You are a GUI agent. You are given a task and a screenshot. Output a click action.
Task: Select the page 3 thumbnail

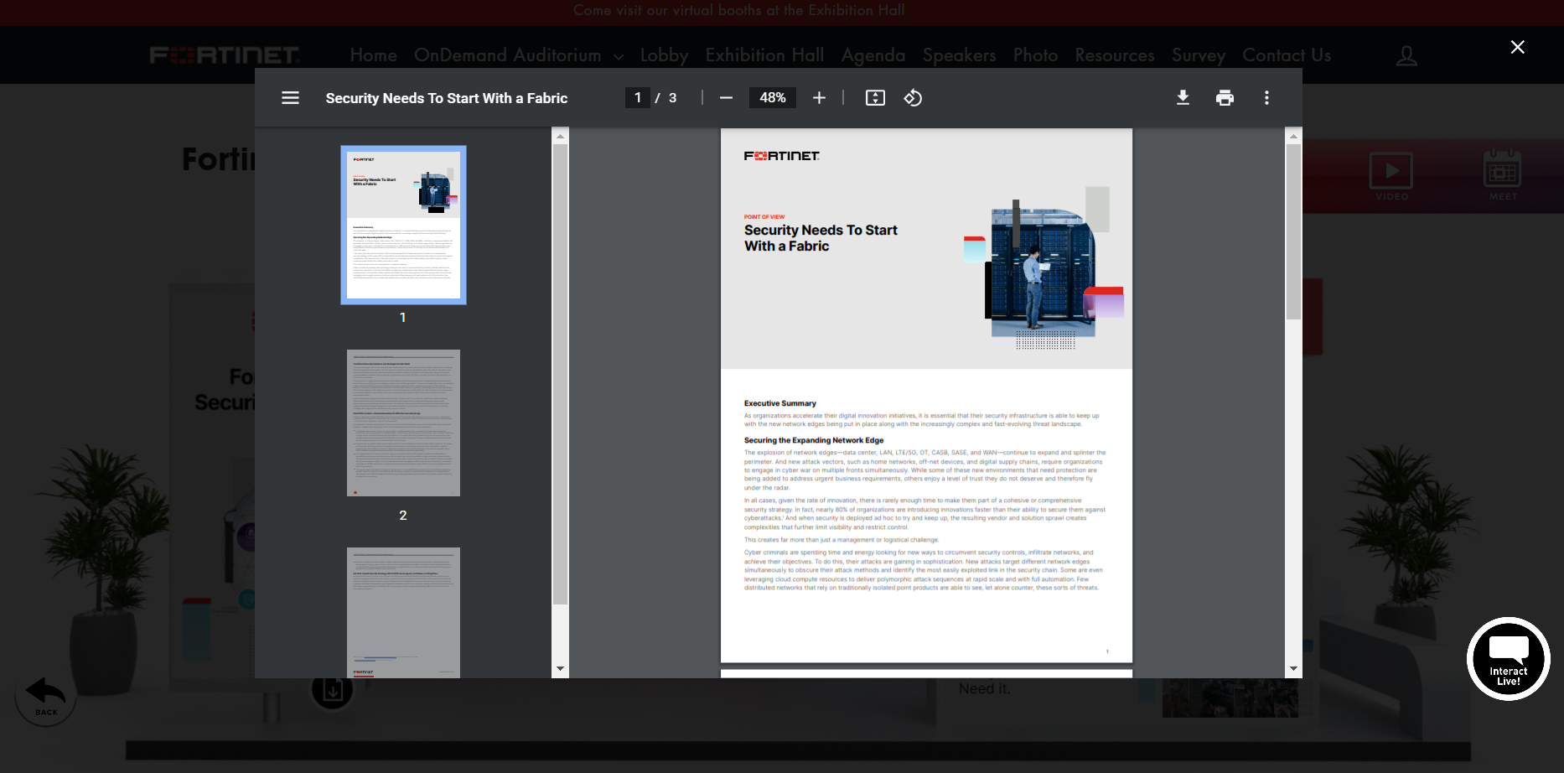click(403, 613)
